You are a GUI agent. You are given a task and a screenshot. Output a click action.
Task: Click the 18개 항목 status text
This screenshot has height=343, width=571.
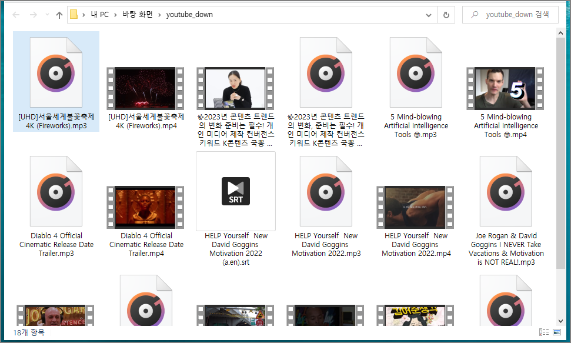[29, 332]
